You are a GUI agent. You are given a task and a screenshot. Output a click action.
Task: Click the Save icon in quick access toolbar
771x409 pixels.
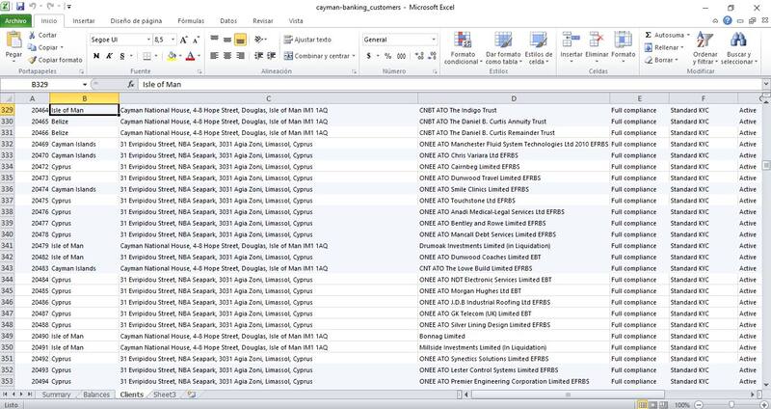(x=20, y=6)
